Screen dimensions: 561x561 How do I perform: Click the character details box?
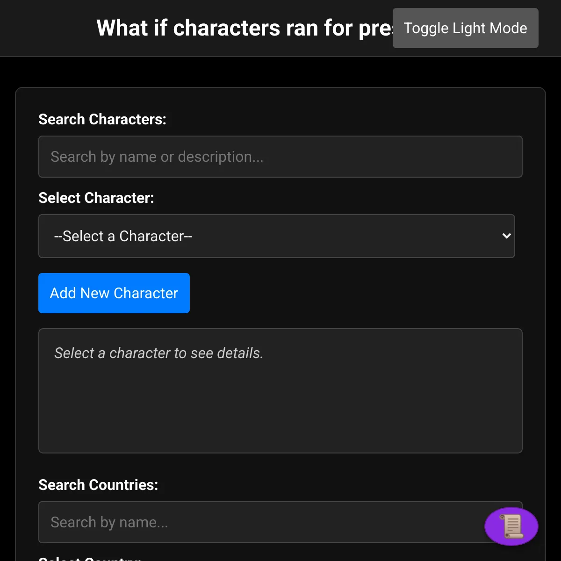coord(280,391)
